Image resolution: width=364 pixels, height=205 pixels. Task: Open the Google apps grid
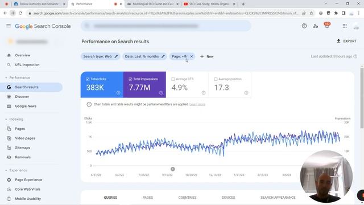click(x=345, y=26)
